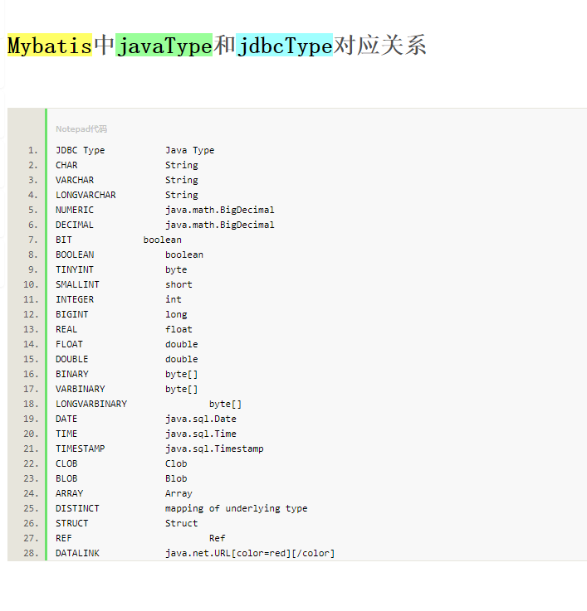Click CLOB on line 22
This screenshot has width=587, height=611.
tap(66, 463)
